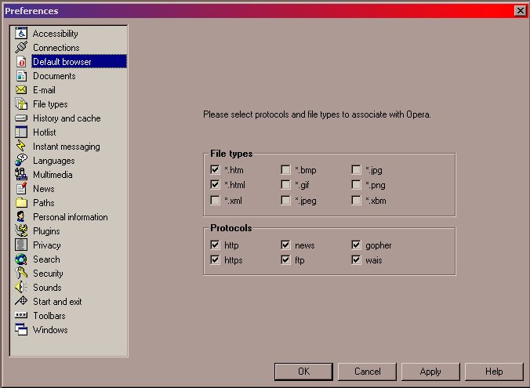Click the Toolbars icon
Viewport: 530px width, 388px height.
pyautogui.click(x=21, y=315)
